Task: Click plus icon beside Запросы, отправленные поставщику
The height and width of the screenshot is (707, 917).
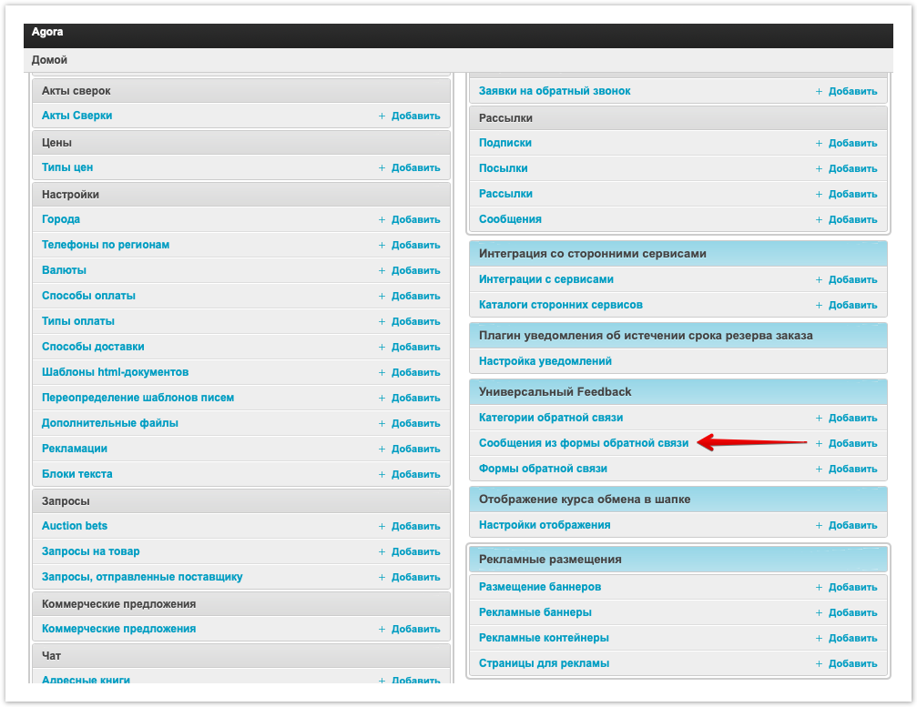Action: pos(382,577)
